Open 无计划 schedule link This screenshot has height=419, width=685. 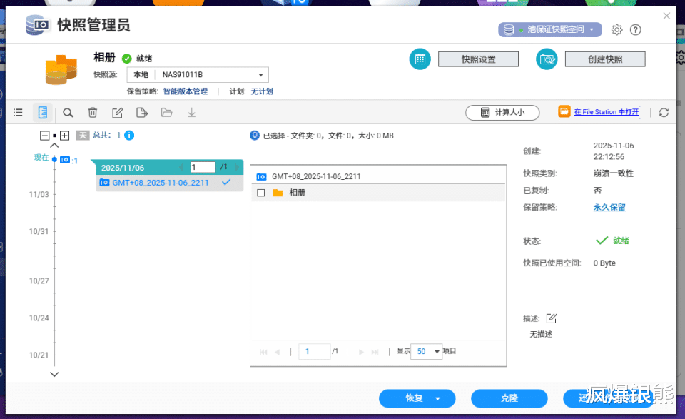click(262, 91)
